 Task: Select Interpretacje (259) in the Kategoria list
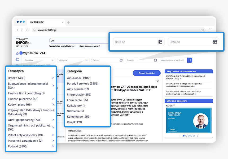click(79, 95)
